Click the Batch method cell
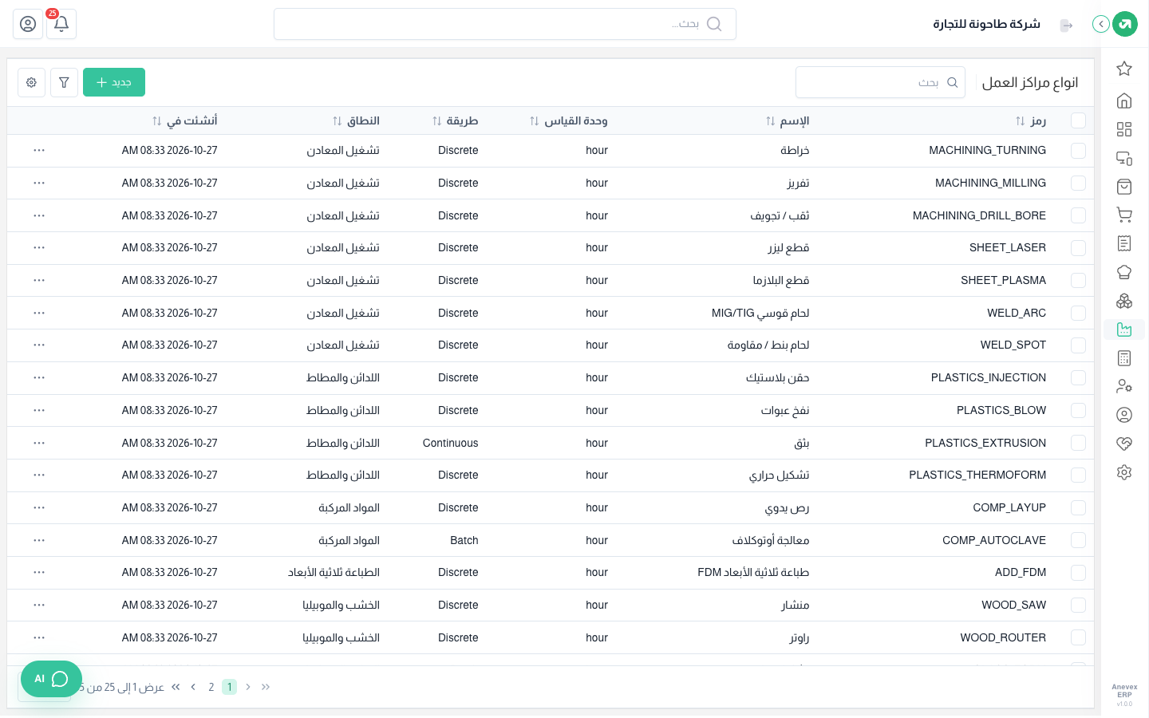 [x=464, y=540]
